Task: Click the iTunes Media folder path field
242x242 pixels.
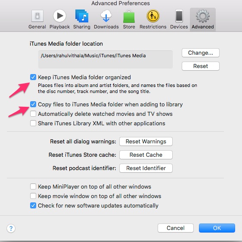Action: [105, 59]
